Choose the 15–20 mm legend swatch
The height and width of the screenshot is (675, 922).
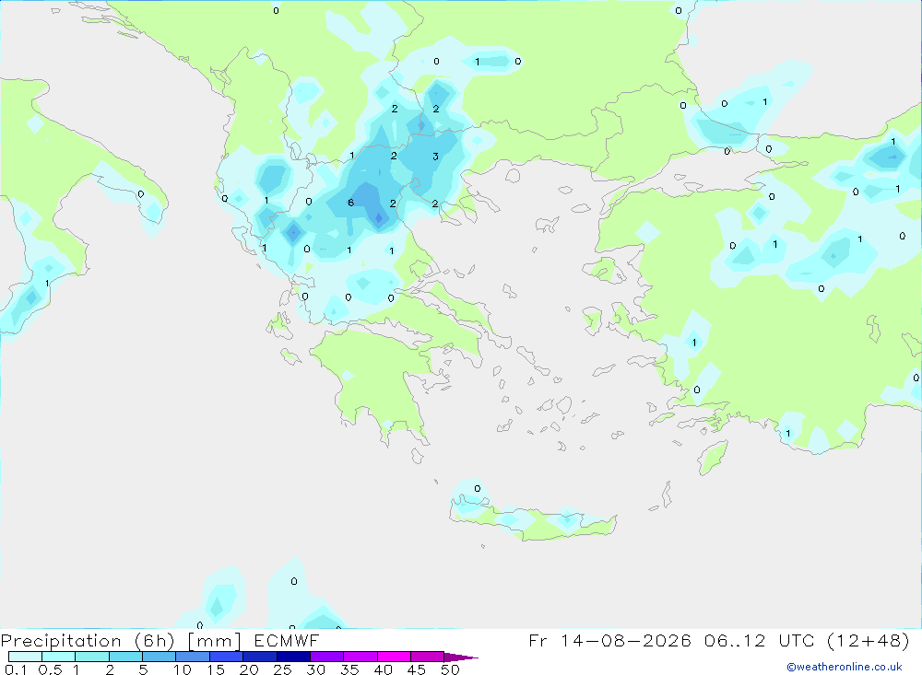click(x=227, y=657)
